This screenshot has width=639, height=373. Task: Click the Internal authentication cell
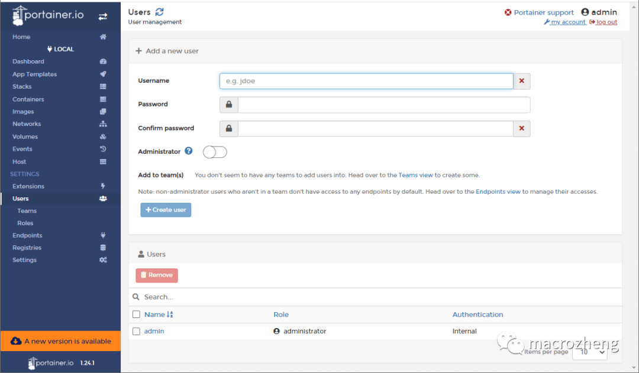click(464, 331)
